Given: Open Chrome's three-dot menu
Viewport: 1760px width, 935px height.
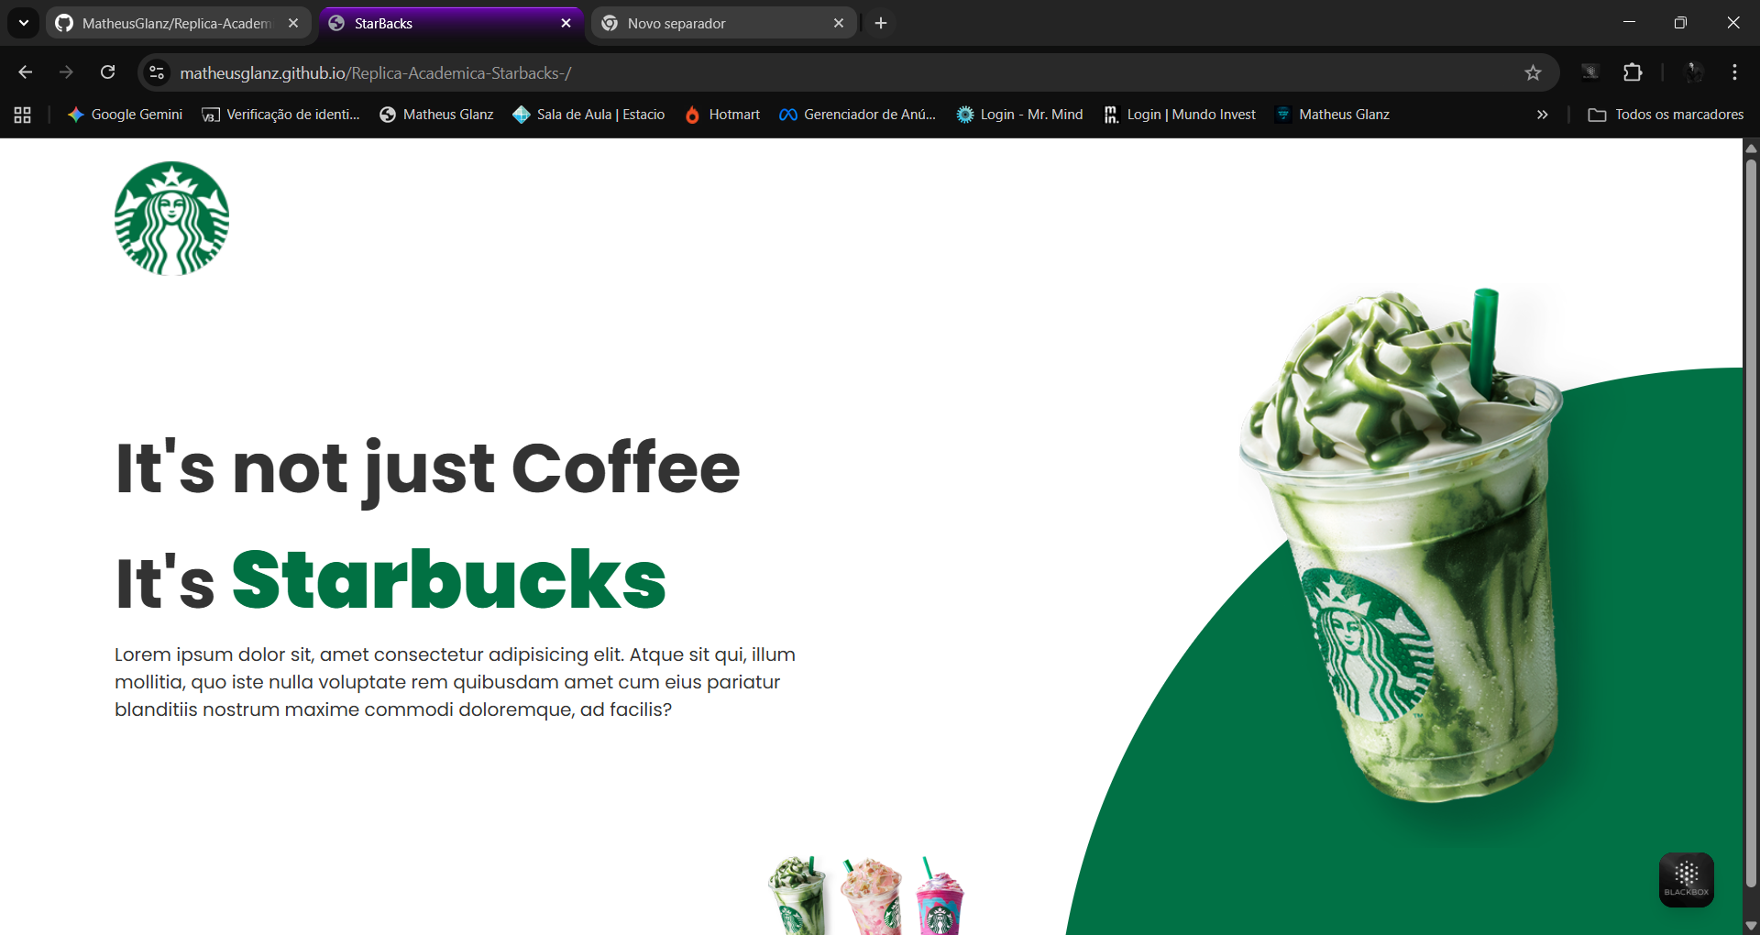Looking at the screenshot, I should pyautogui.click(x=1734, y=72).
